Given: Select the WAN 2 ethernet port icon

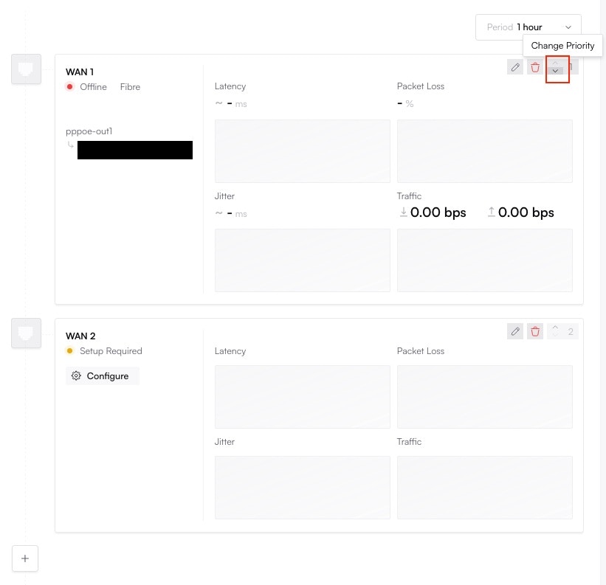Looking at the screenshot, I should [26, 333].
